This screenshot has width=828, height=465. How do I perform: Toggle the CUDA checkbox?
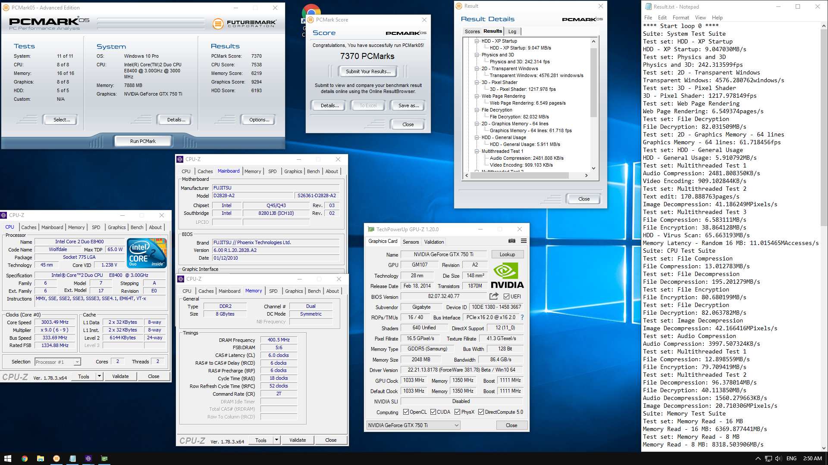coord(433,412)
